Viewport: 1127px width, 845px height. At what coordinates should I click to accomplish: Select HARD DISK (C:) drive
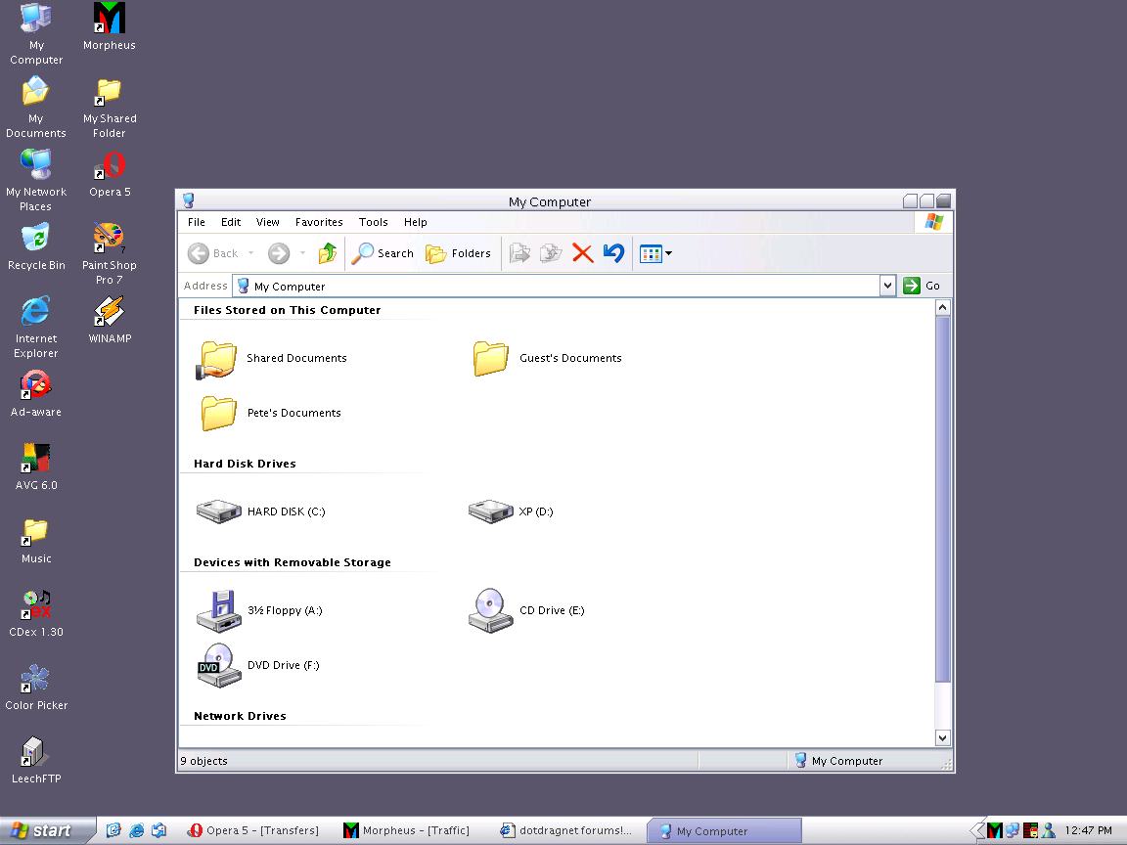(x=219, y=511)
